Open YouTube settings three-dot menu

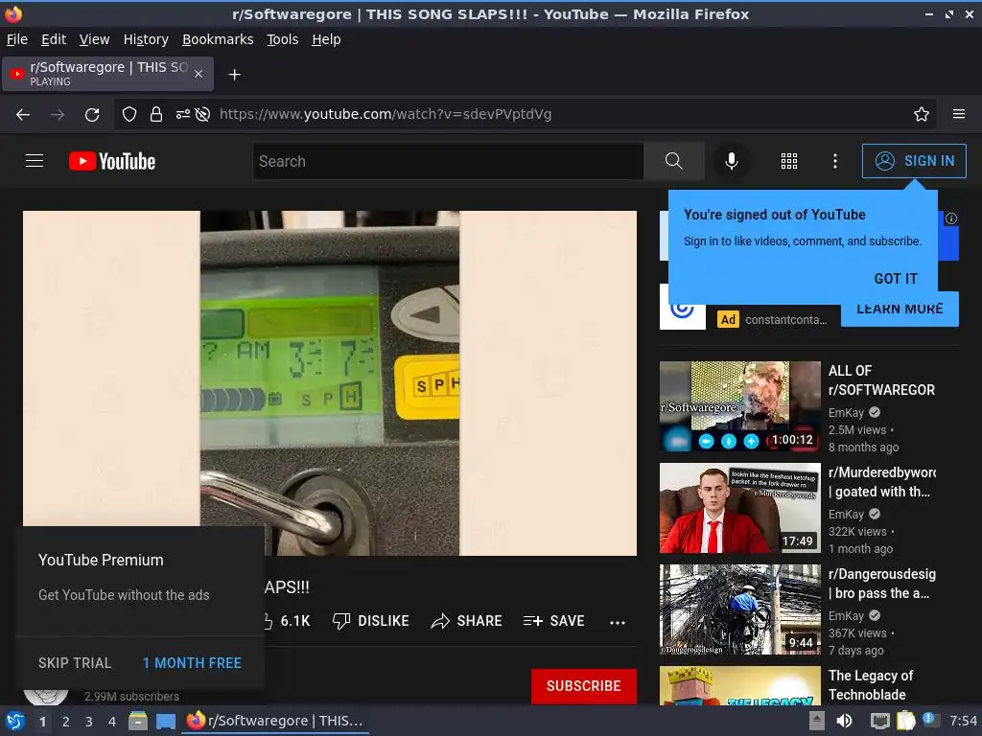(835, 161)
